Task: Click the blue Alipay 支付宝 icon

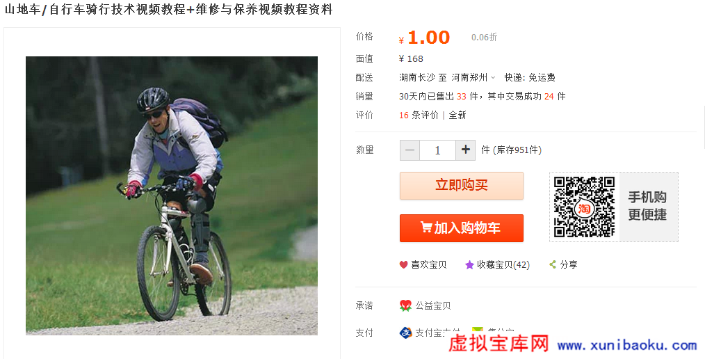Action: (405, 333)
